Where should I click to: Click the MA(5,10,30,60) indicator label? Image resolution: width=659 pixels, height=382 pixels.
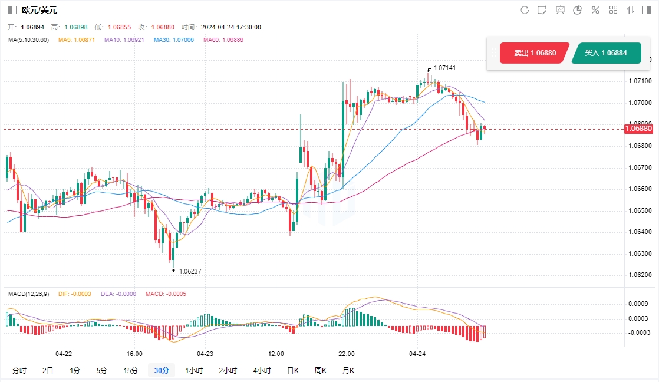[x=29, y=40]
